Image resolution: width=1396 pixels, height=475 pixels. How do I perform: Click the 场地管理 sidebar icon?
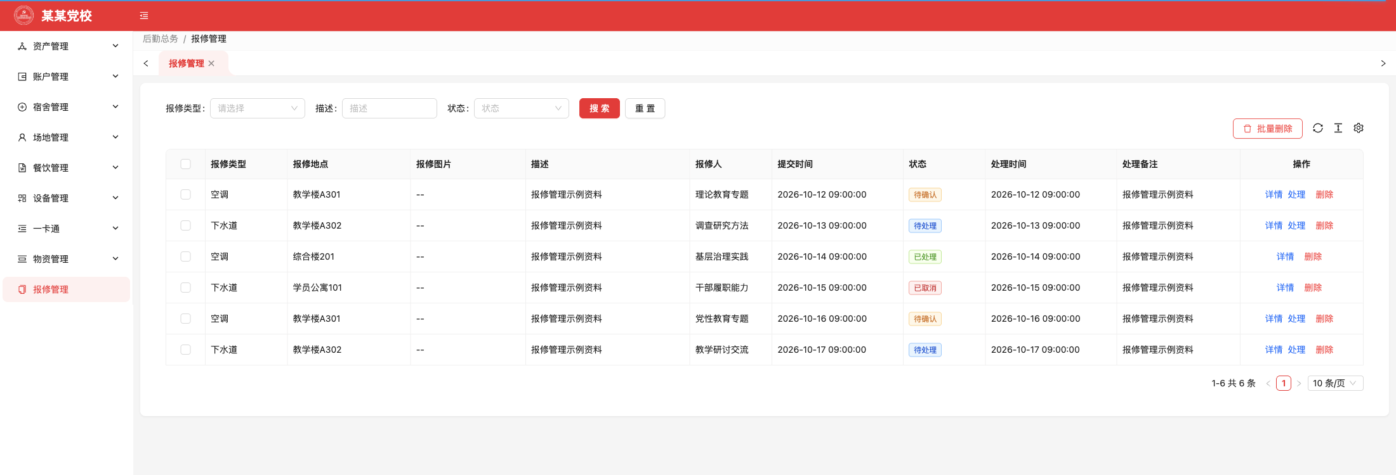point(22,137)
